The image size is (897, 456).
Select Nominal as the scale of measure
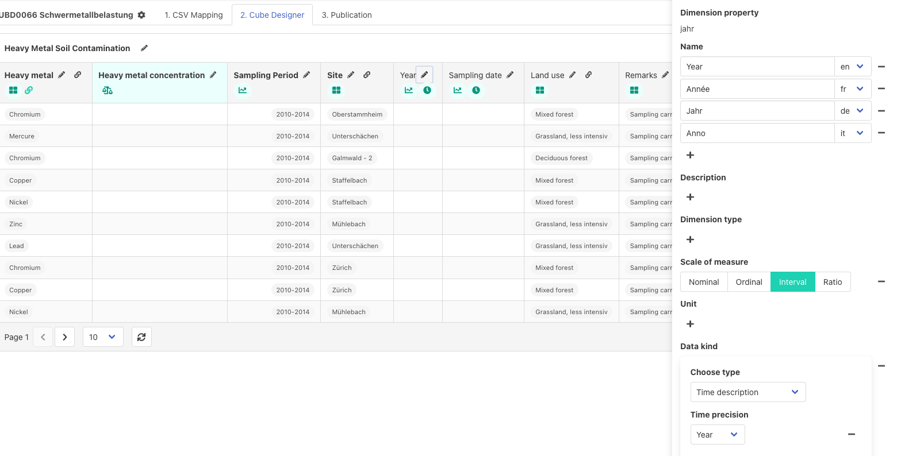(x=704, y=281)
